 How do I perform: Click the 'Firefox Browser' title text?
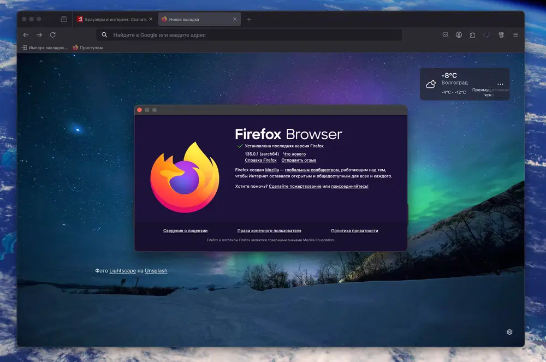tap(288, 134)
